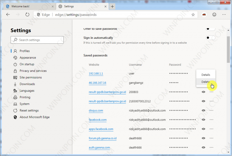Screen dimensions: 232x156
Task: Click the Search settings field
Action: point(37,40)
